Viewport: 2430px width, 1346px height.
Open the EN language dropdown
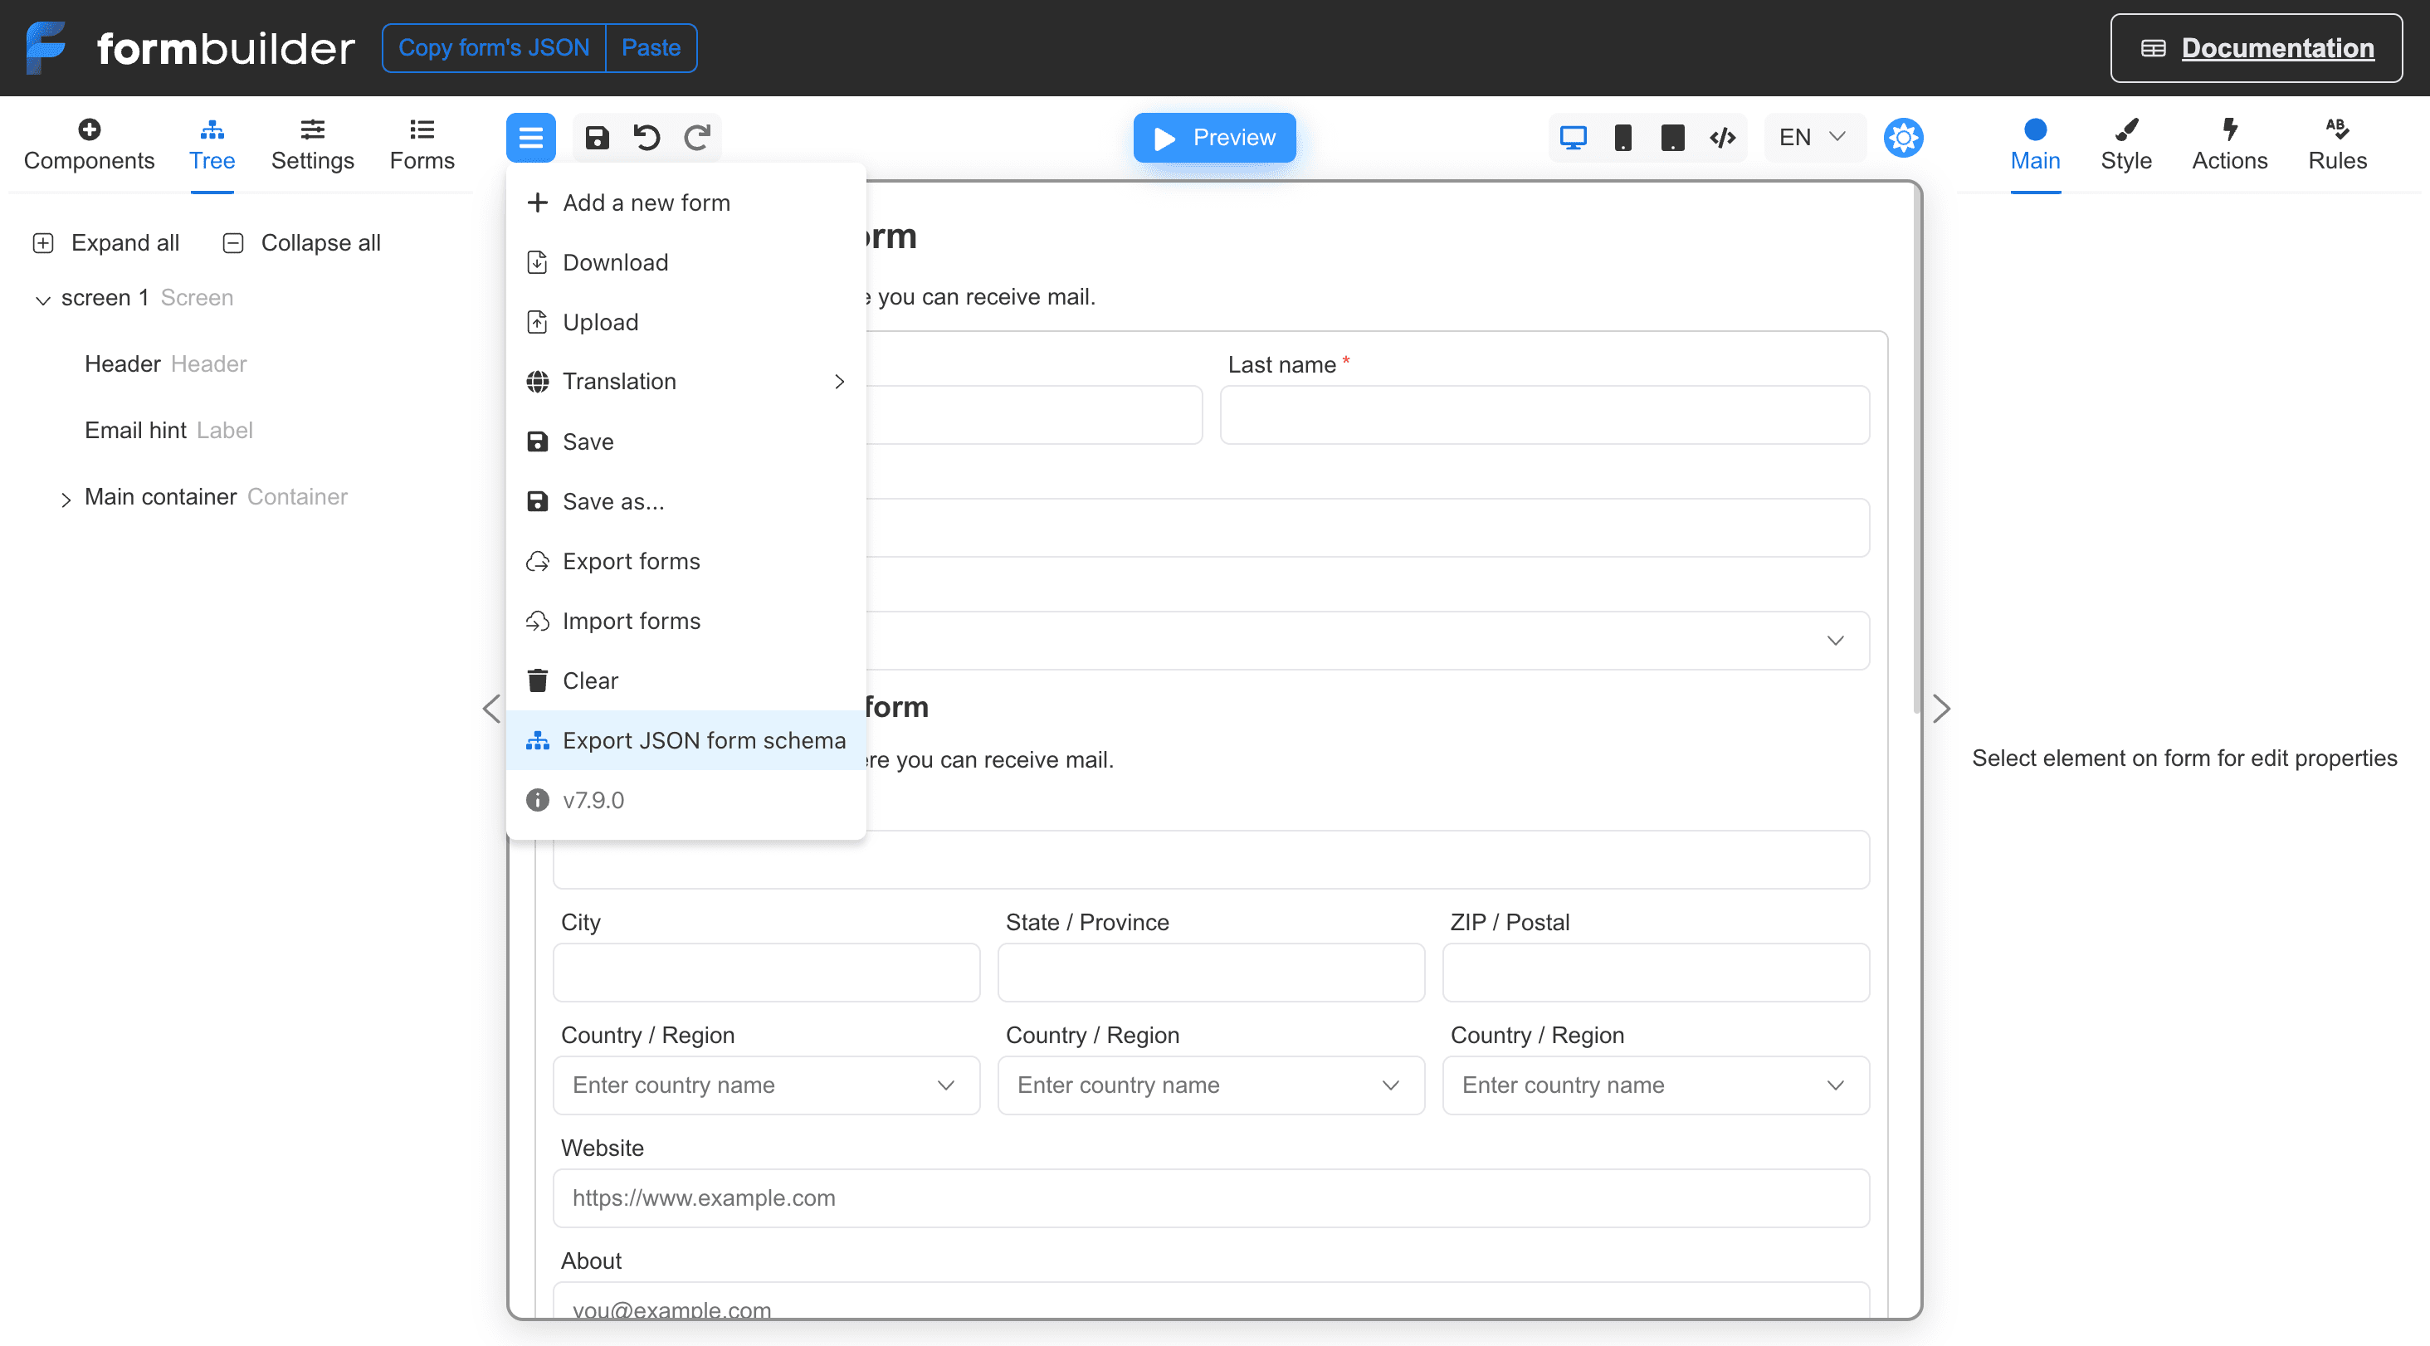click(1811, 137)
